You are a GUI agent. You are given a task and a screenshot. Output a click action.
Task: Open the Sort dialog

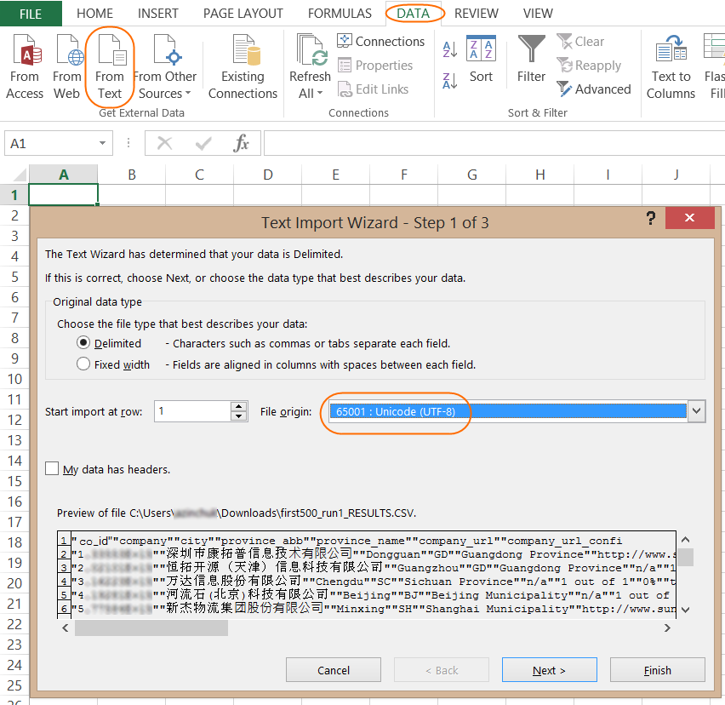tap(481, 59)
